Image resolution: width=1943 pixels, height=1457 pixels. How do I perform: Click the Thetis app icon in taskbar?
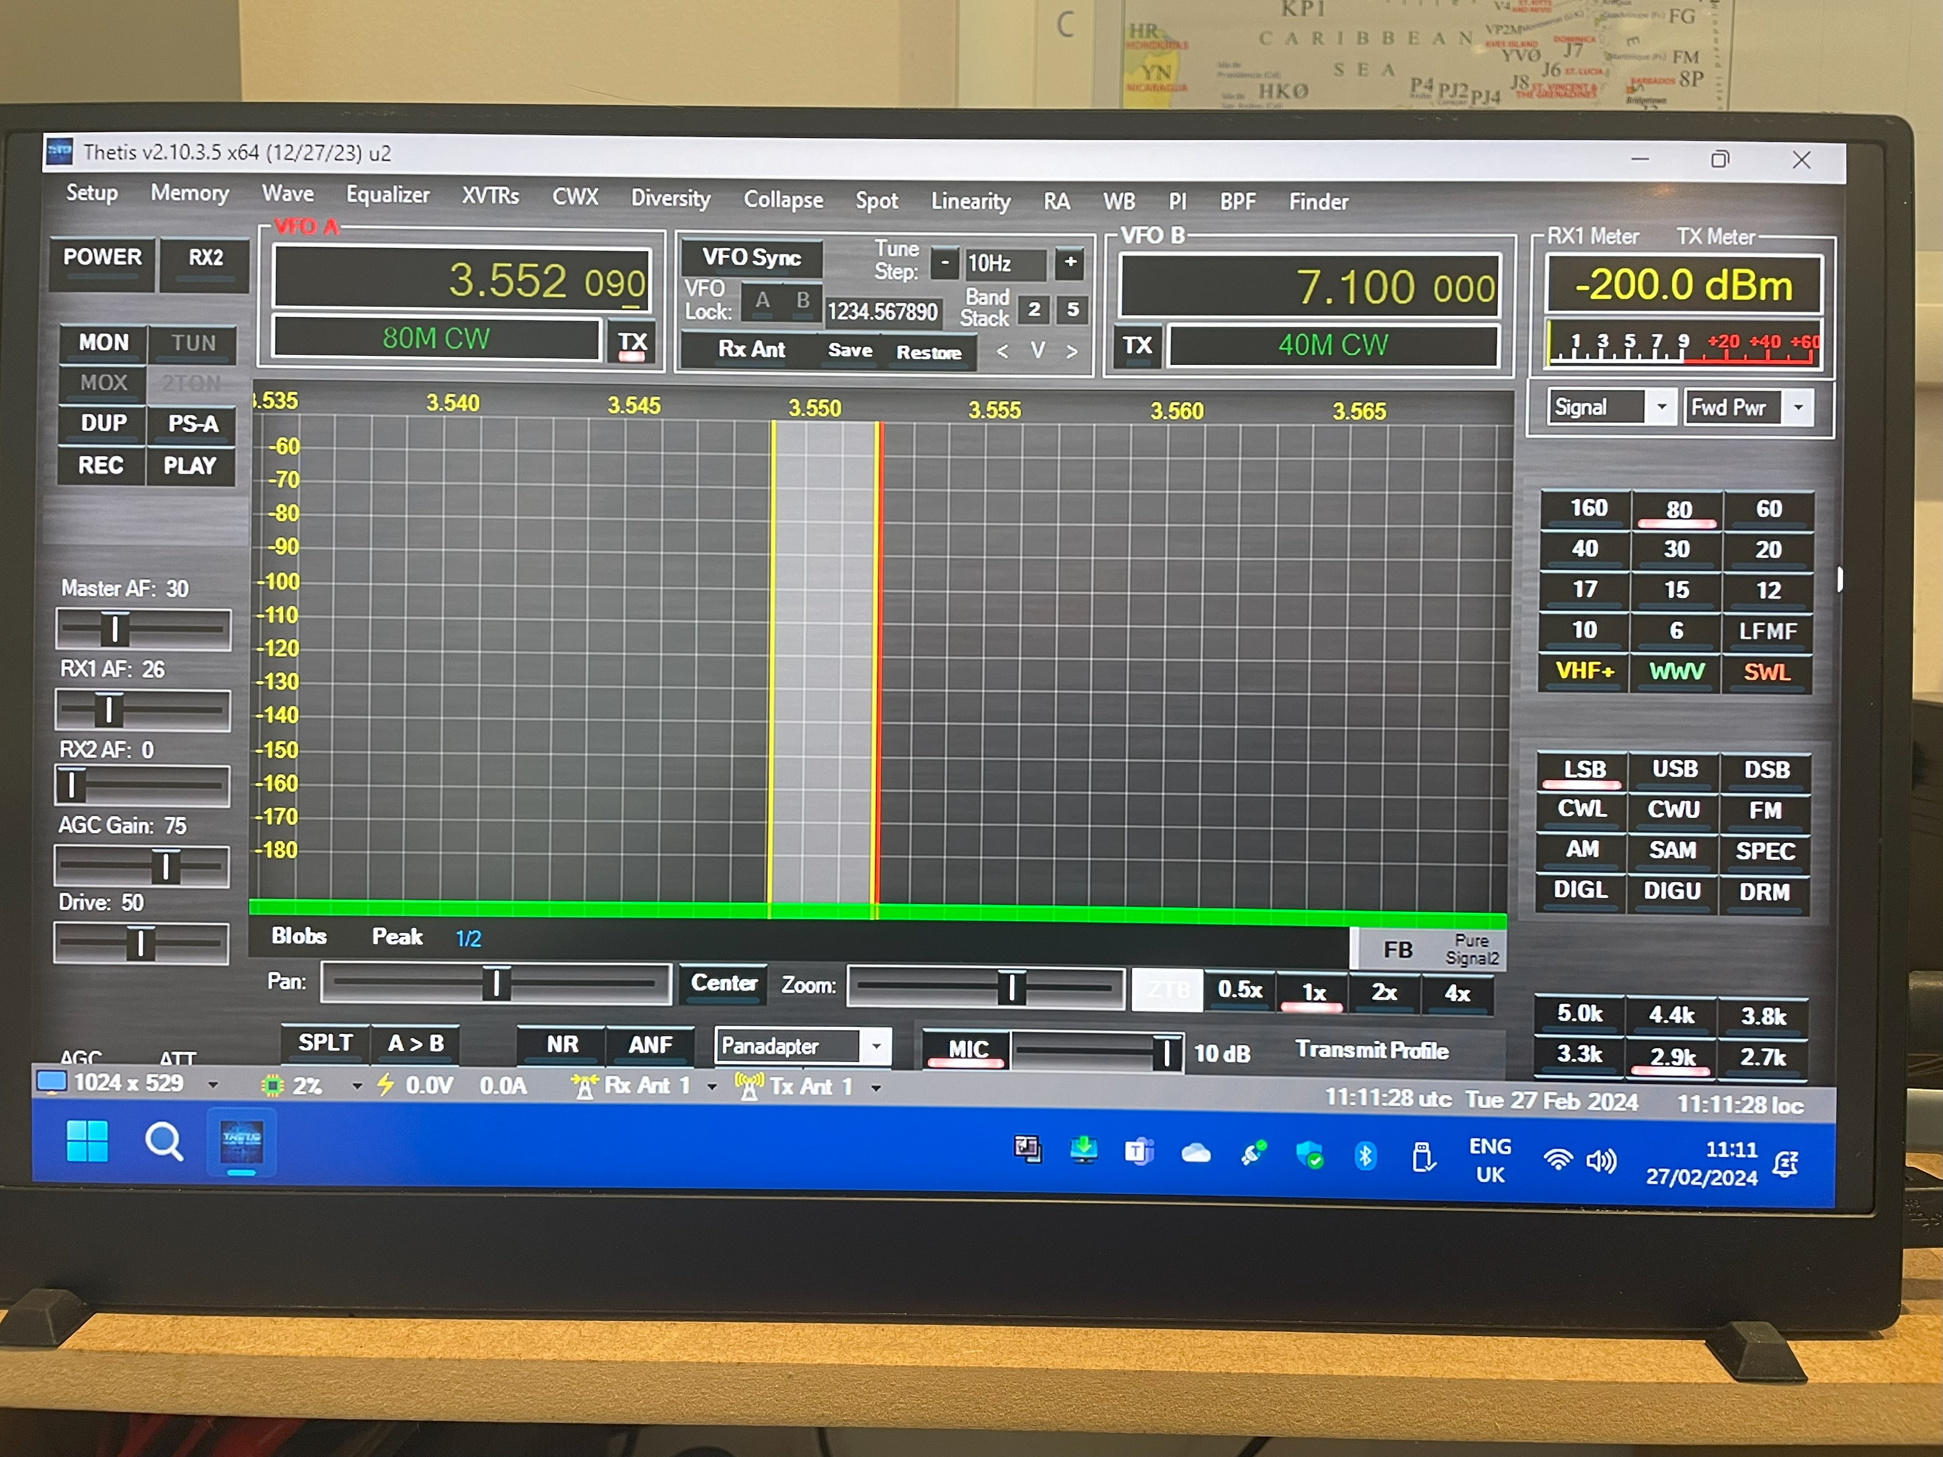tap(241, 1142)
